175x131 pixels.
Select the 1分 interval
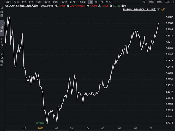[24, 2]
